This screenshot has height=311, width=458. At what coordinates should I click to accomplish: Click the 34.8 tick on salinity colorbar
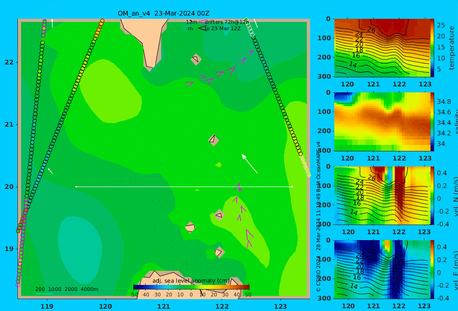click(444, 102)
